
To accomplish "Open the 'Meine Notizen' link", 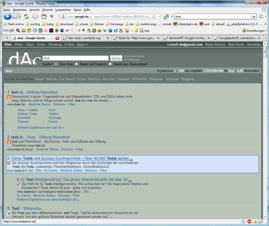I will coord(215,45).
